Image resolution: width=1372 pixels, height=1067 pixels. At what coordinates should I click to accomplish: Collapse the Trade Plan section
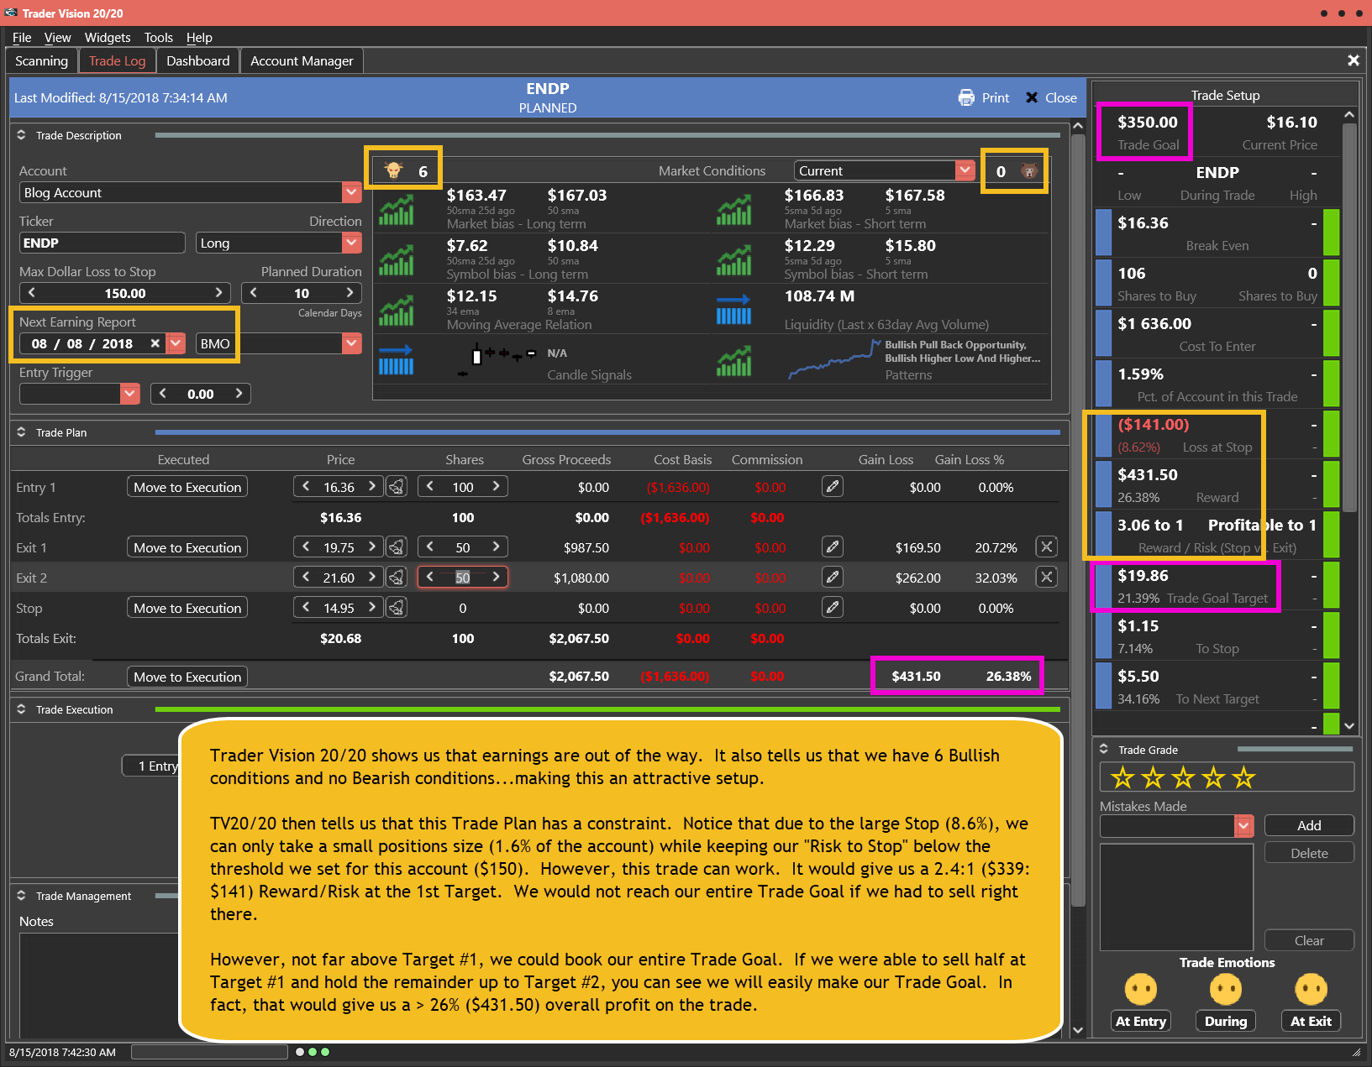coord(21,432)
